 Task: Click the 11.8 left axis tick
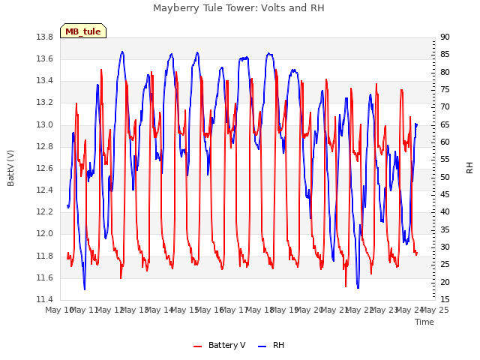click(45, 256)
